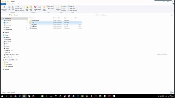Click the Properties icon
This screenshot has width=175, height=98.
(x=58, y=7)
